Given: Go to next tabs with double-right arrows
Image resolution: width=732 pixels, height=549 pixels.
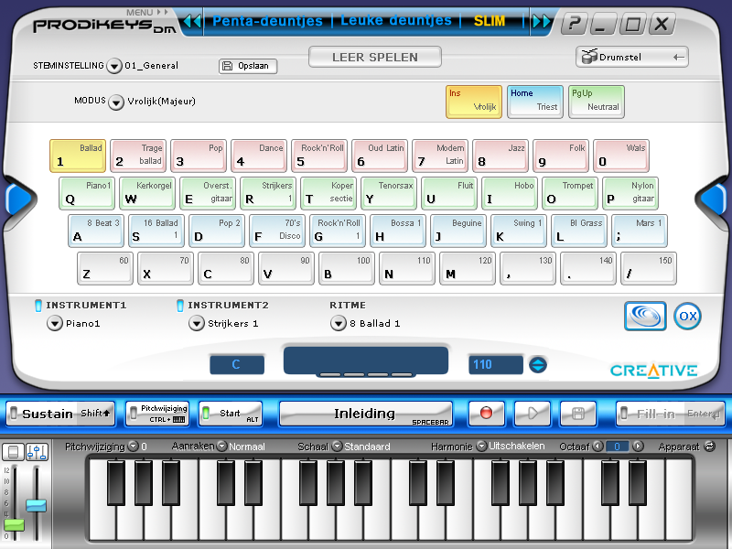Looking at the screenshot, I should (542, 21).
